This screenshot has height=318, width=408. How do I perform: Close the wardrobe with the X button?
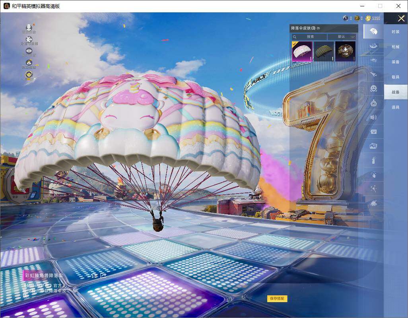(401, 18)
